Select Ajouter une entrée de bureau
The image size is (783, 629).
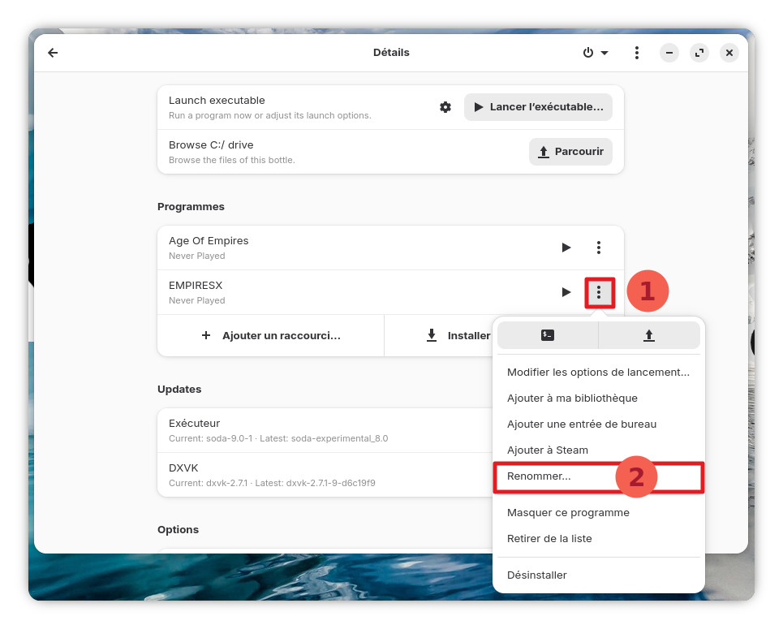(582, 424)
